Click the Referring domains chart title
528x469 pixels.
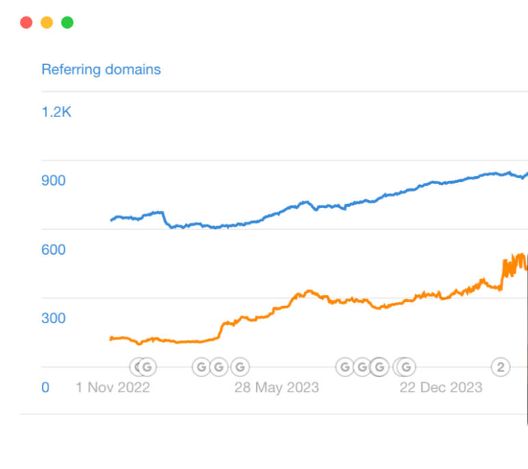tap(101, 69)
